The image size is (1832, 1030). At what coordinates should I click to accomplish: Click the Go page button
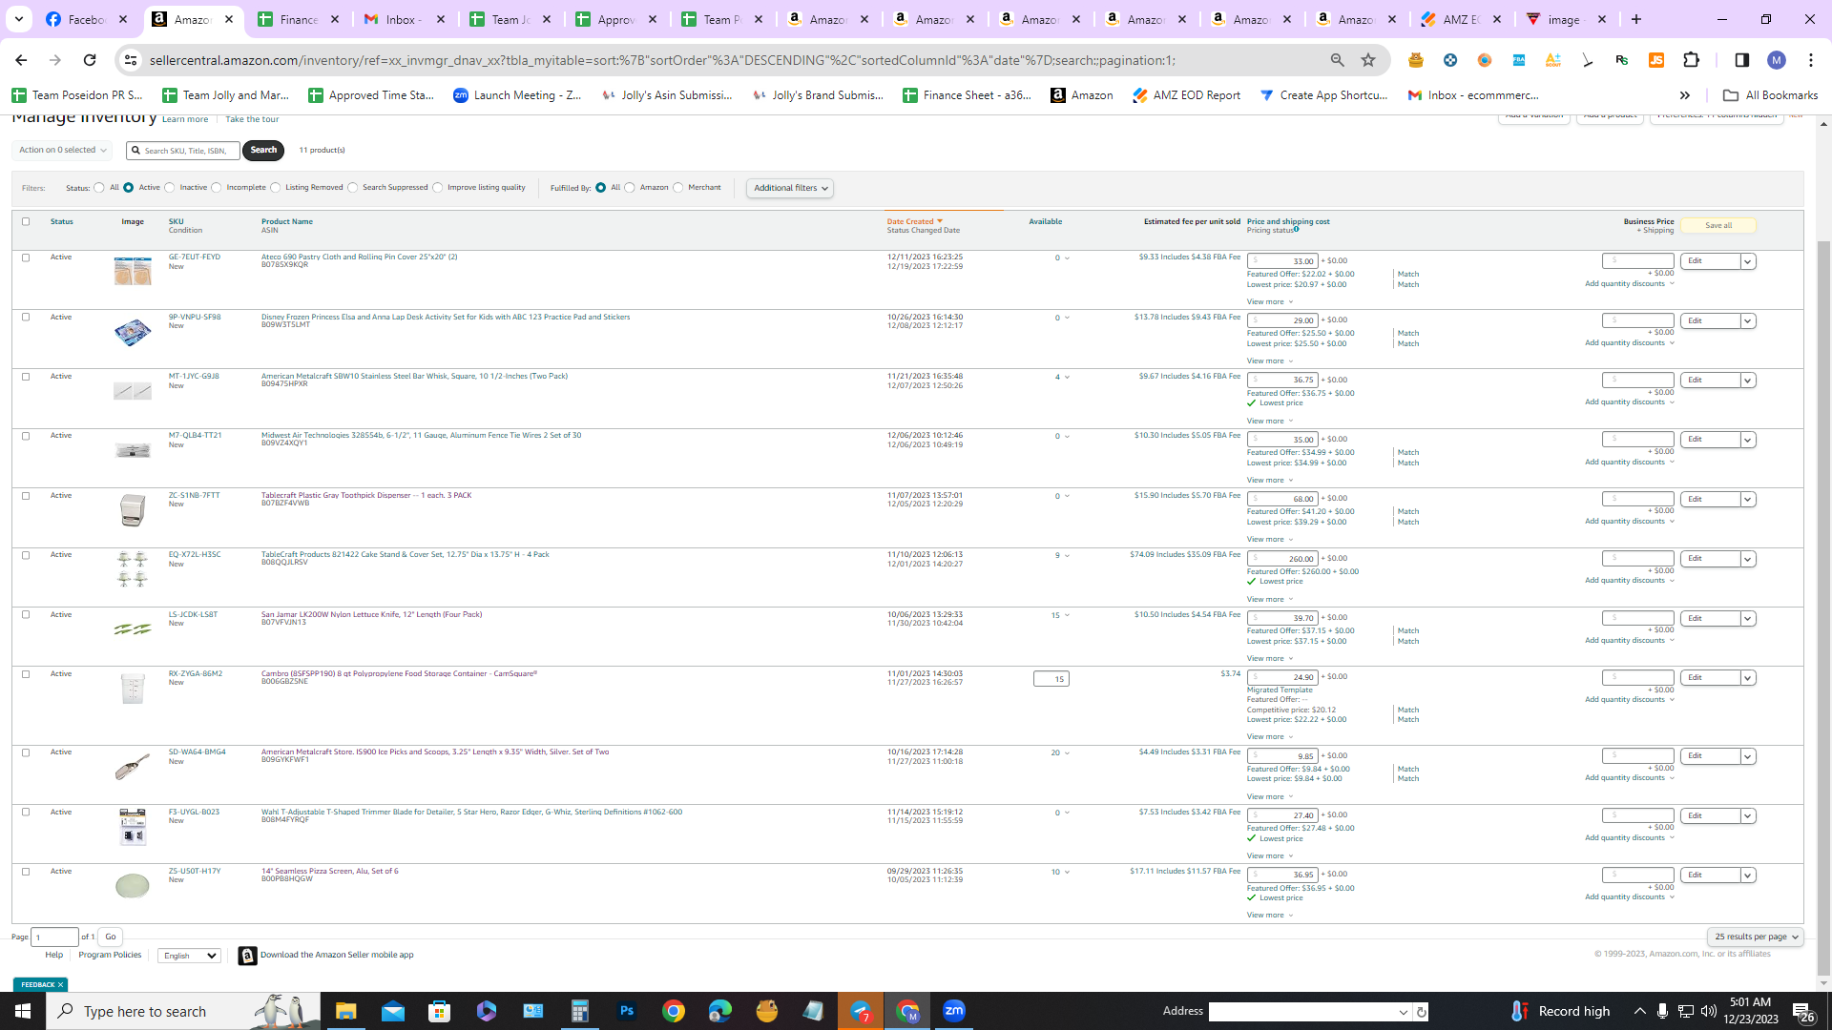coord(110,937)
